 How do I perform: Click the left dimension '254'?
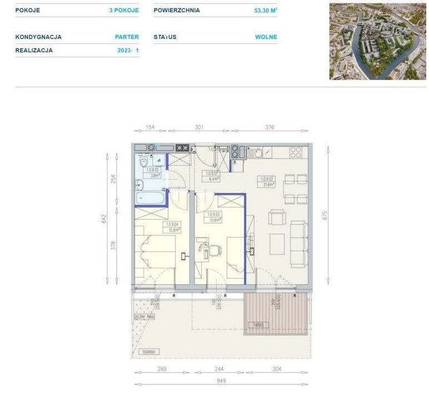tap(113, 179)
